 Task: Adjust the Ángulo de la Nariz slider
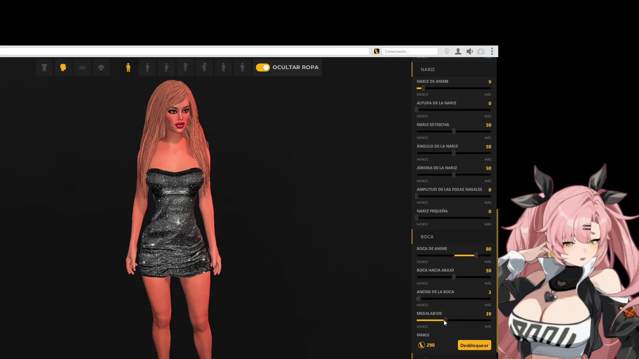pos(454,153)
